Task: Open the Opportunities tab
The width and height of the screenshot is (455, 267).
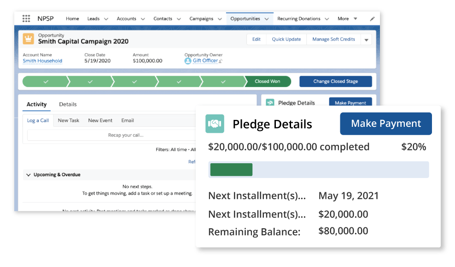Action: 245,18
